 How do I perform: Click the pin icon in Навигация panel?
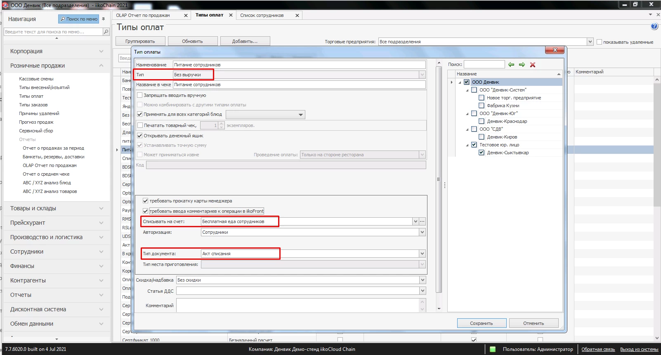coord(103,19)
